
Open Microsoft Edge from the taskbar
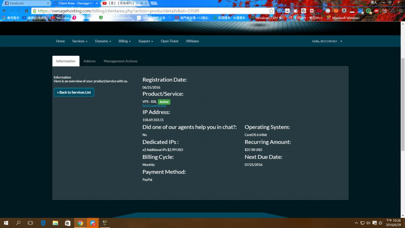pyautogui.click(x=43, y=223)
